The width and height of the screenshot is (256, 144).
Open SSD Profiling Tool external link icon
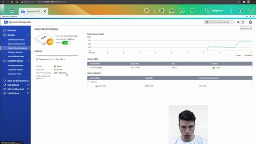(28, 89)
